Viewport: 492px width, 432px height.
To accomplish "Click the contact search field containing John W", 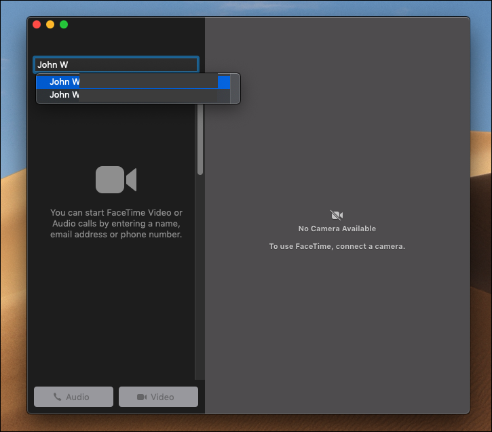I will tap(116, 64).
